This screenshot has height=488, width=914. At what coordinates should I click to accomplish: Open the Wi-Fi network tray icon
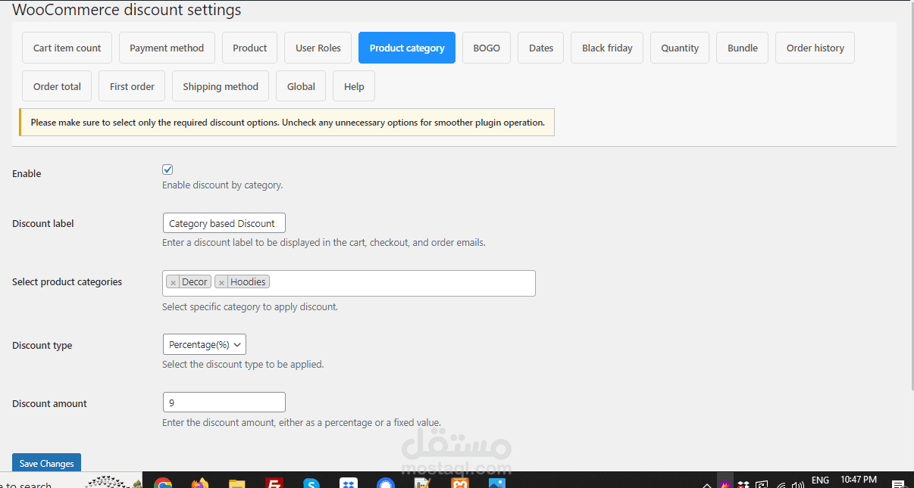780,484
